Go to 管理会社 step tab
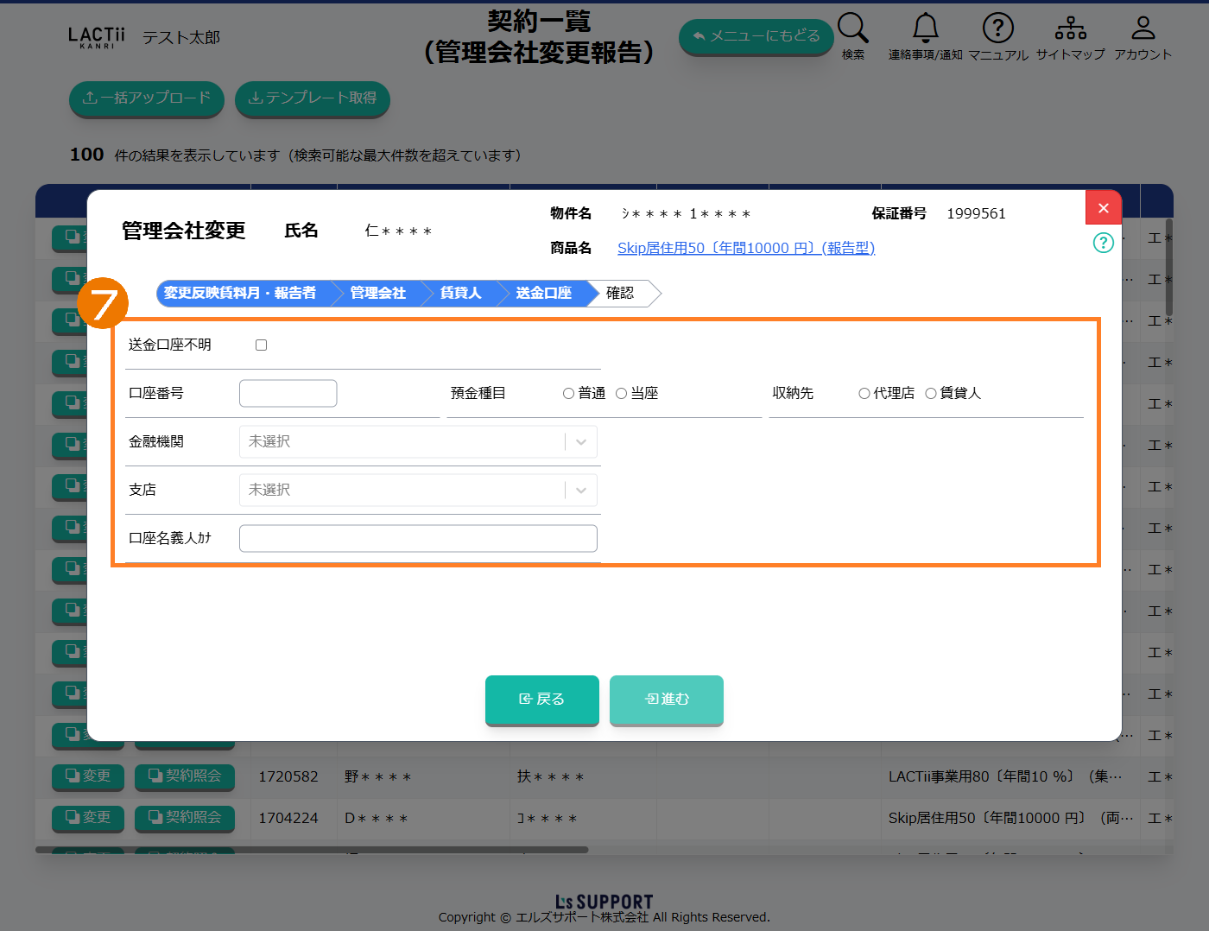The width and height of the screenshot is (1209, 931). point(377,294)
